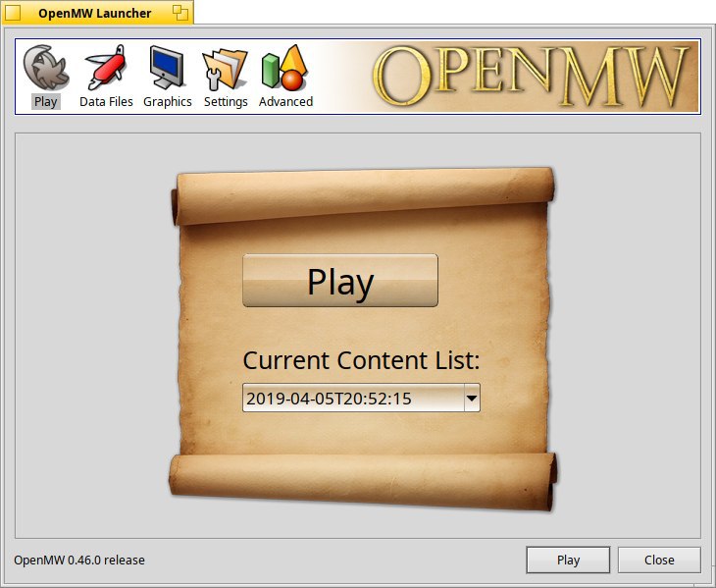Screen dimensions: 716x588
Task: Click the Play button at the bottom right
Action: 568,560
